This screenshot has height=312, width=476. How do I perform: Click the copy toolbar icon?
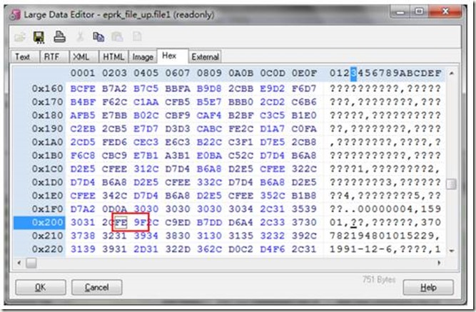pos(98,36)
